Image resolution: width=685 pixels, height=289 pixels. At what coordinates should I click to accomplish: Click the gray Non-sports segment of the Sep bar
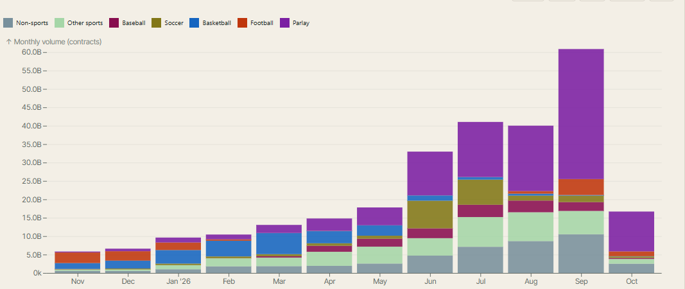pyautogui.click(x=581, y=254)
